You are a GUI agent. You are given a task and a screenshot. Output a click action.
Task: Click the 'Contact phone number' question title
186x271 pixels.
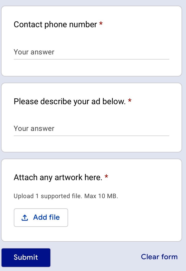(55, 24)
